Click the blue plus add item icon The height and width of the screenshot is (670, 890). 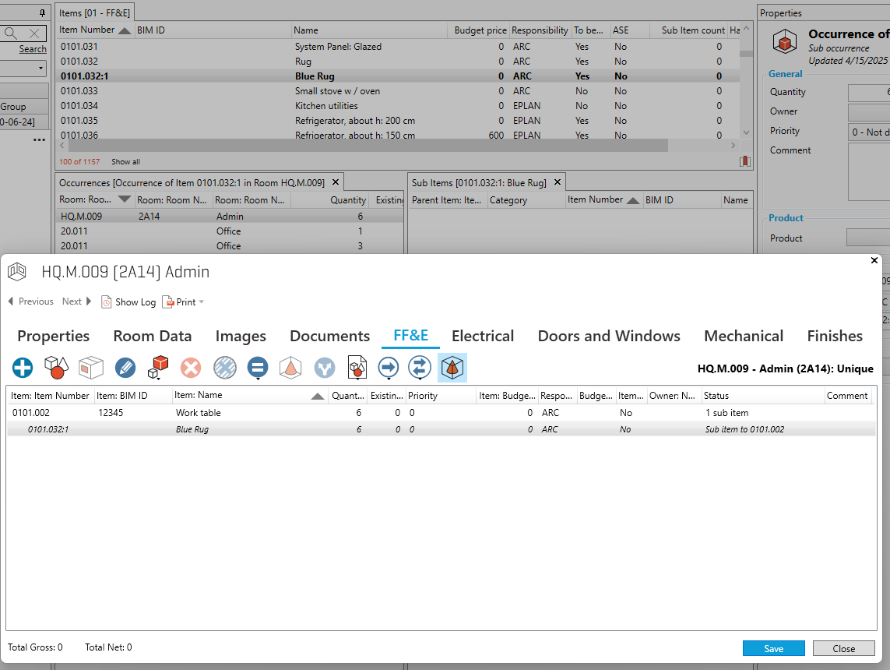[x=23, y=367]
